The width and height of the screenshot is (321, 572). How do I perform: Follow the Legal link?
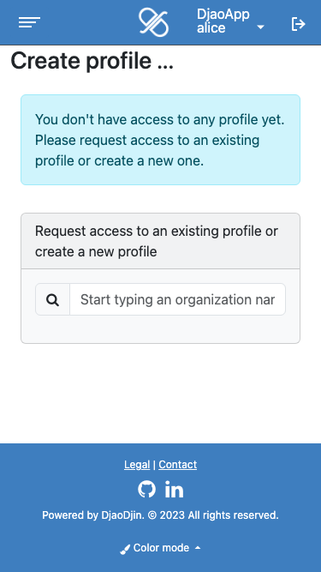[x=137, y=465]
